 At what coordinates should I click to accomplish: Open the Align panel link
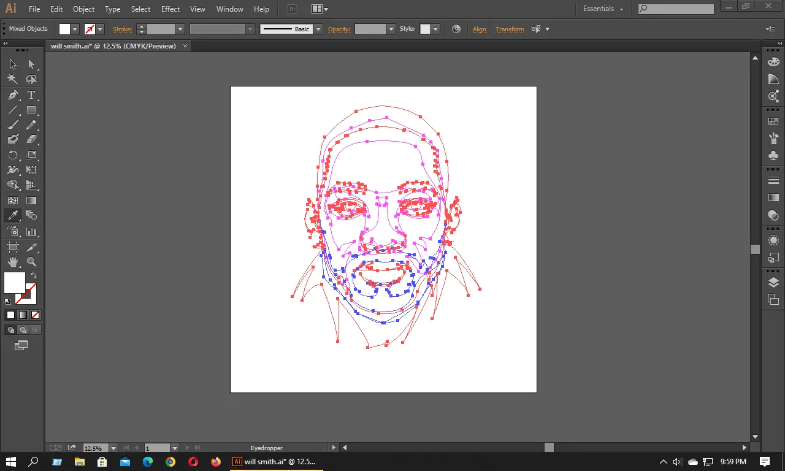tap(480, 29)
